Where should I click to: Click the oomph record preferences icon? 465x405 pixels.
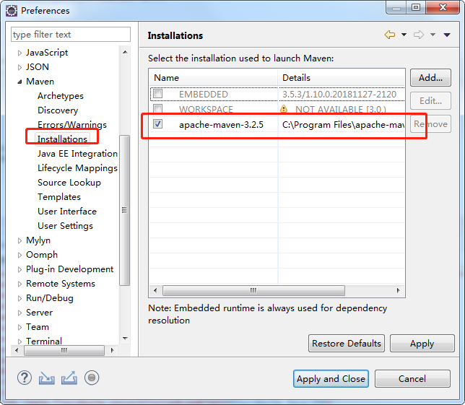click(x=92, y=378)
